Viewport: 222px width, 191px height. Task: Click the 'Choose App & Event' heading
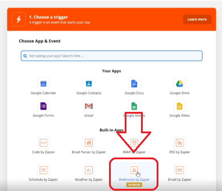[40, 41]
